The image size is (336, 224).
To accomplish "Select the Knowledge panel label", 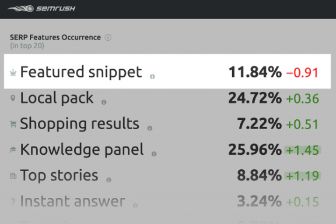I will pos(82,150).
